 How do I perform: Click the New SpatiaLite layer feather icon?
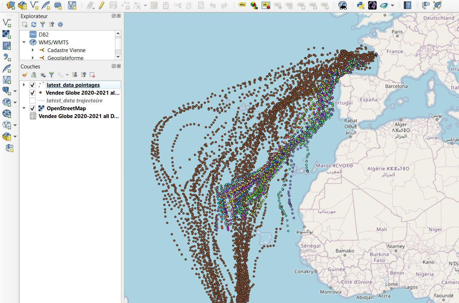coord(46,5)
